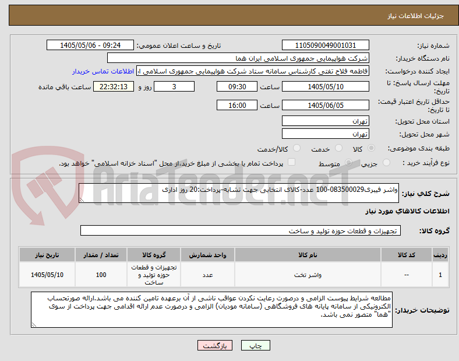Click the اطلاعات کالاهای مورد نیاز section heading
This screenshot has height=361, width=459.
pyautogui.click(x=407, y=211)
